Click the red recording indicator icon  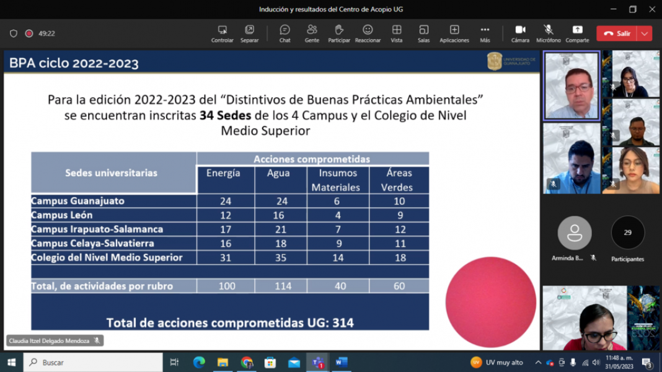[29, 33]
